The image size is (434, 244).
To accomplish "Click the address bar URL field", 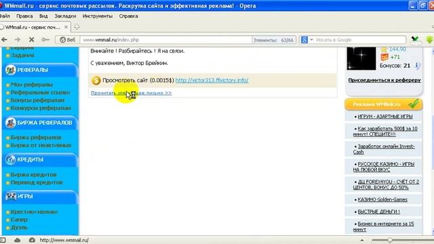I will tap(166, 40).
